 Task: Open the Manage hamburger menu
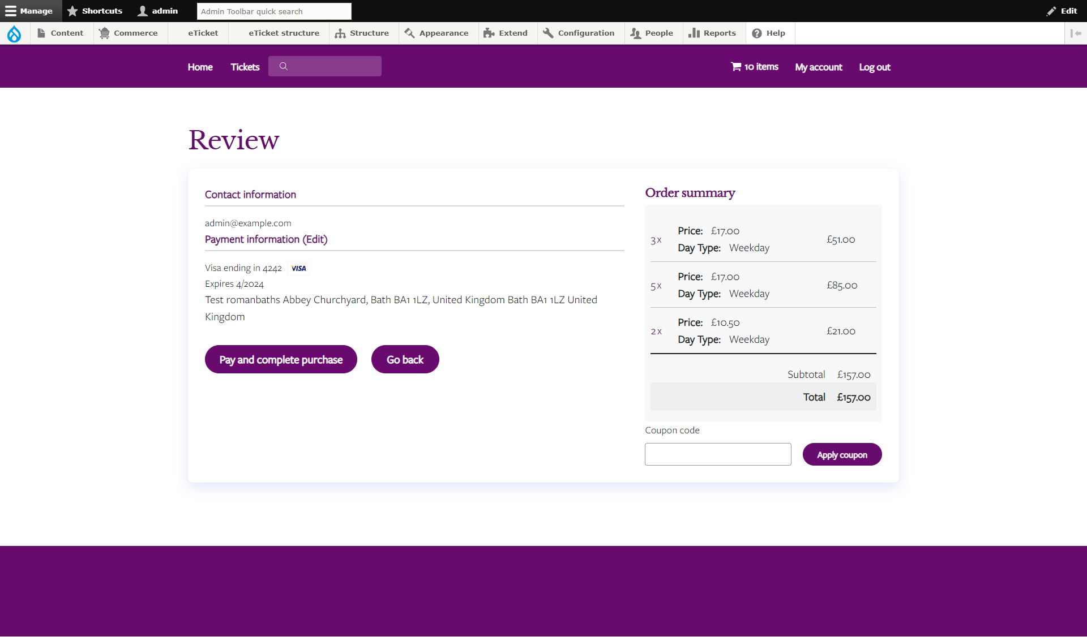(29, 11)
